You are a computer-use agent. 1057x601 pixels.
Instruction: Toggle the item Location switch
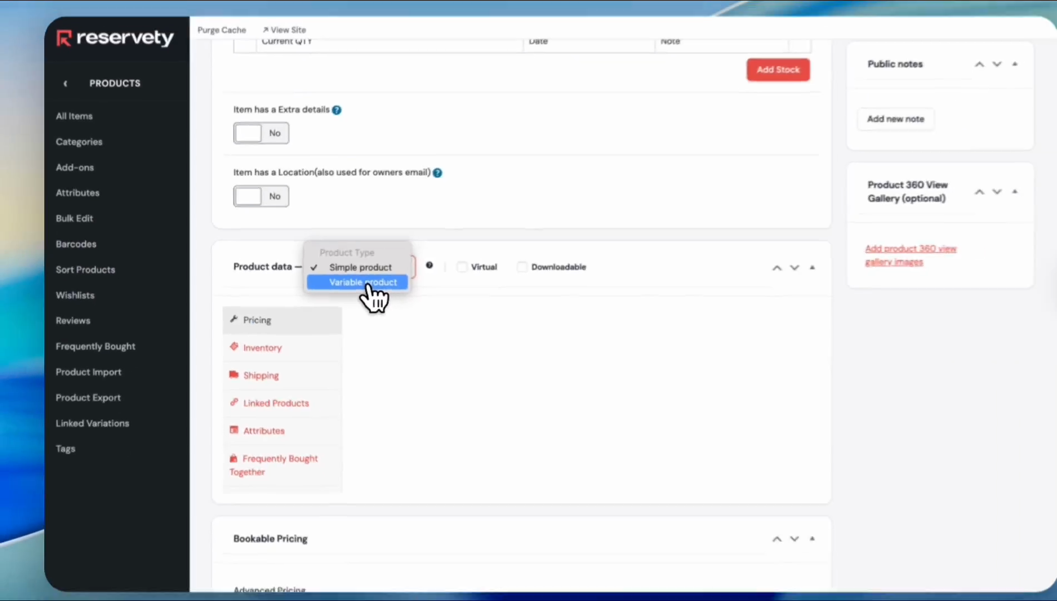261,196
